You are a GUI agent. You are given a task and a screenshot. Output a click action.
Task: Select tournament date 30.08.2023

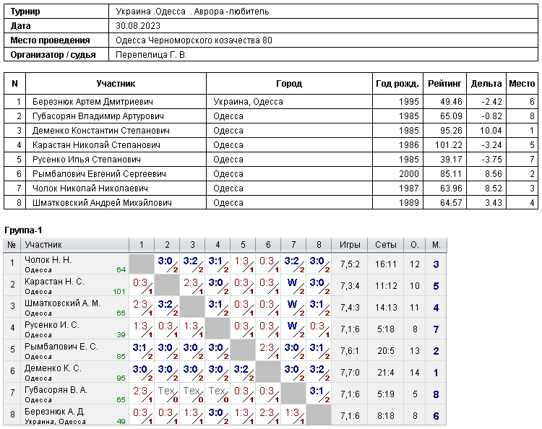138,26
